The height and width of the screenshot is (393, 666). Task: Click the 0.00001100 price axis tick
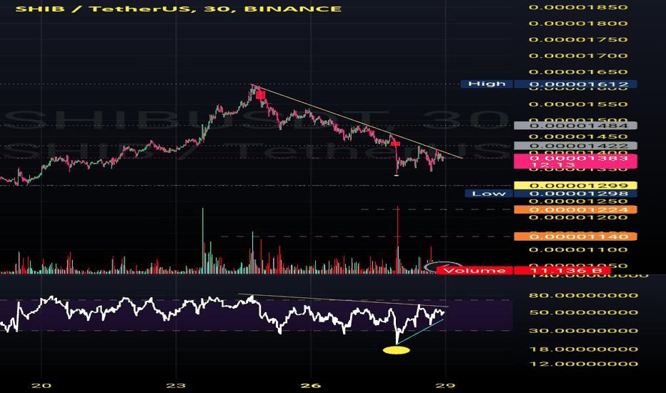(578, 249)
